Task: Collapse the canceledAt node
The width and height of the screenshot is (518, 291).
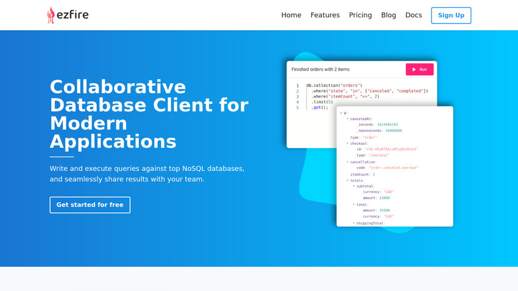Action: pos(348,118)
